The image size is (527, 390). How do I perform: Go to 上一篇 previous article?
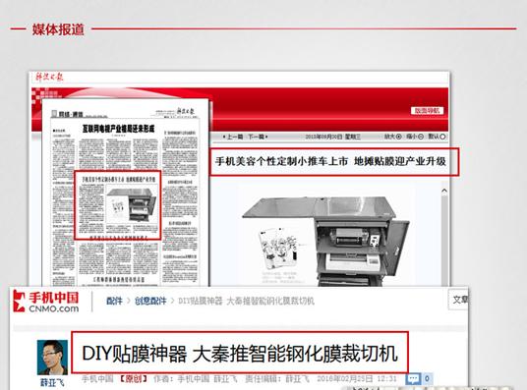(233, 137)
